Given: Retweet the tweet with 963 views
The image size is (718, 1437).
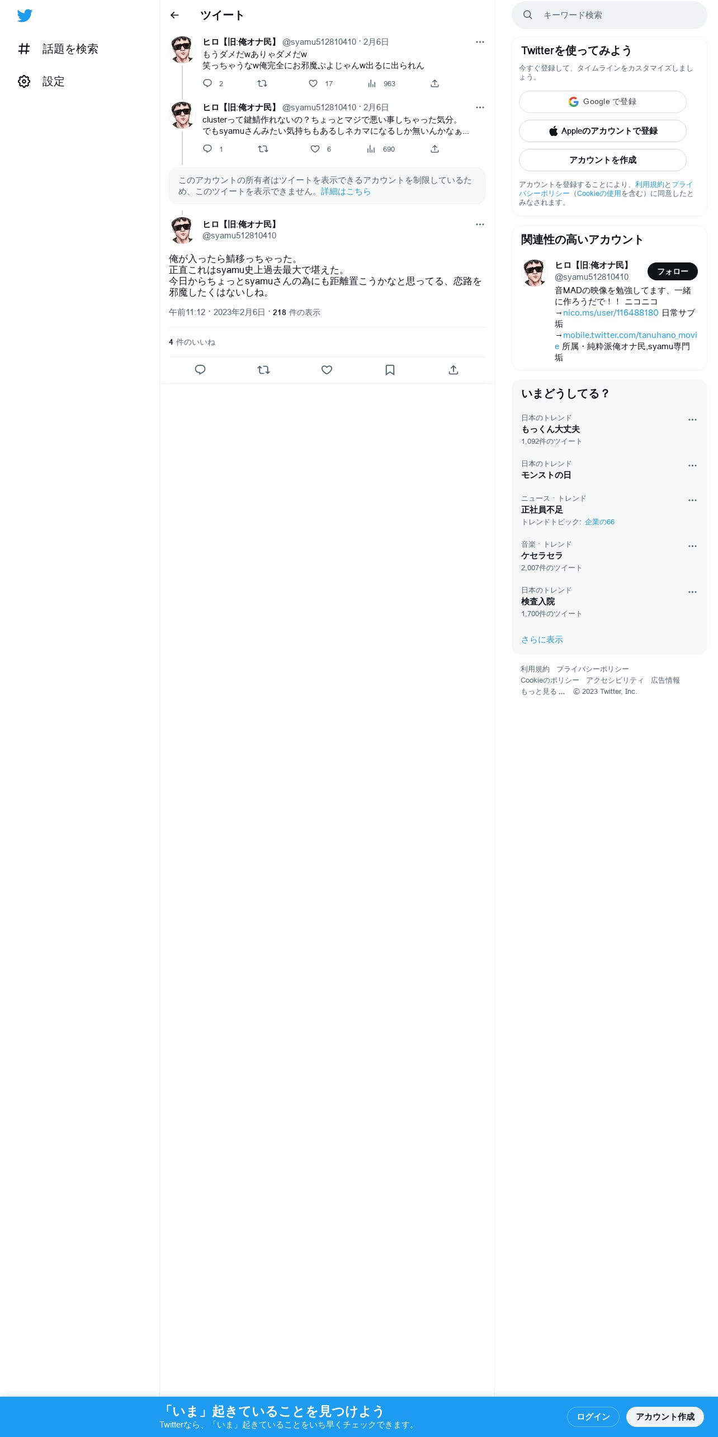Looking at the screenshot, I should pyautogui.click(x=262, y=83).
